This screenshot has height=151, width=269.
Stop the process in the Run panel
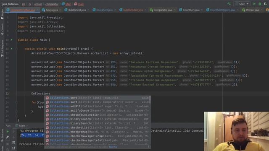[8, 144]
